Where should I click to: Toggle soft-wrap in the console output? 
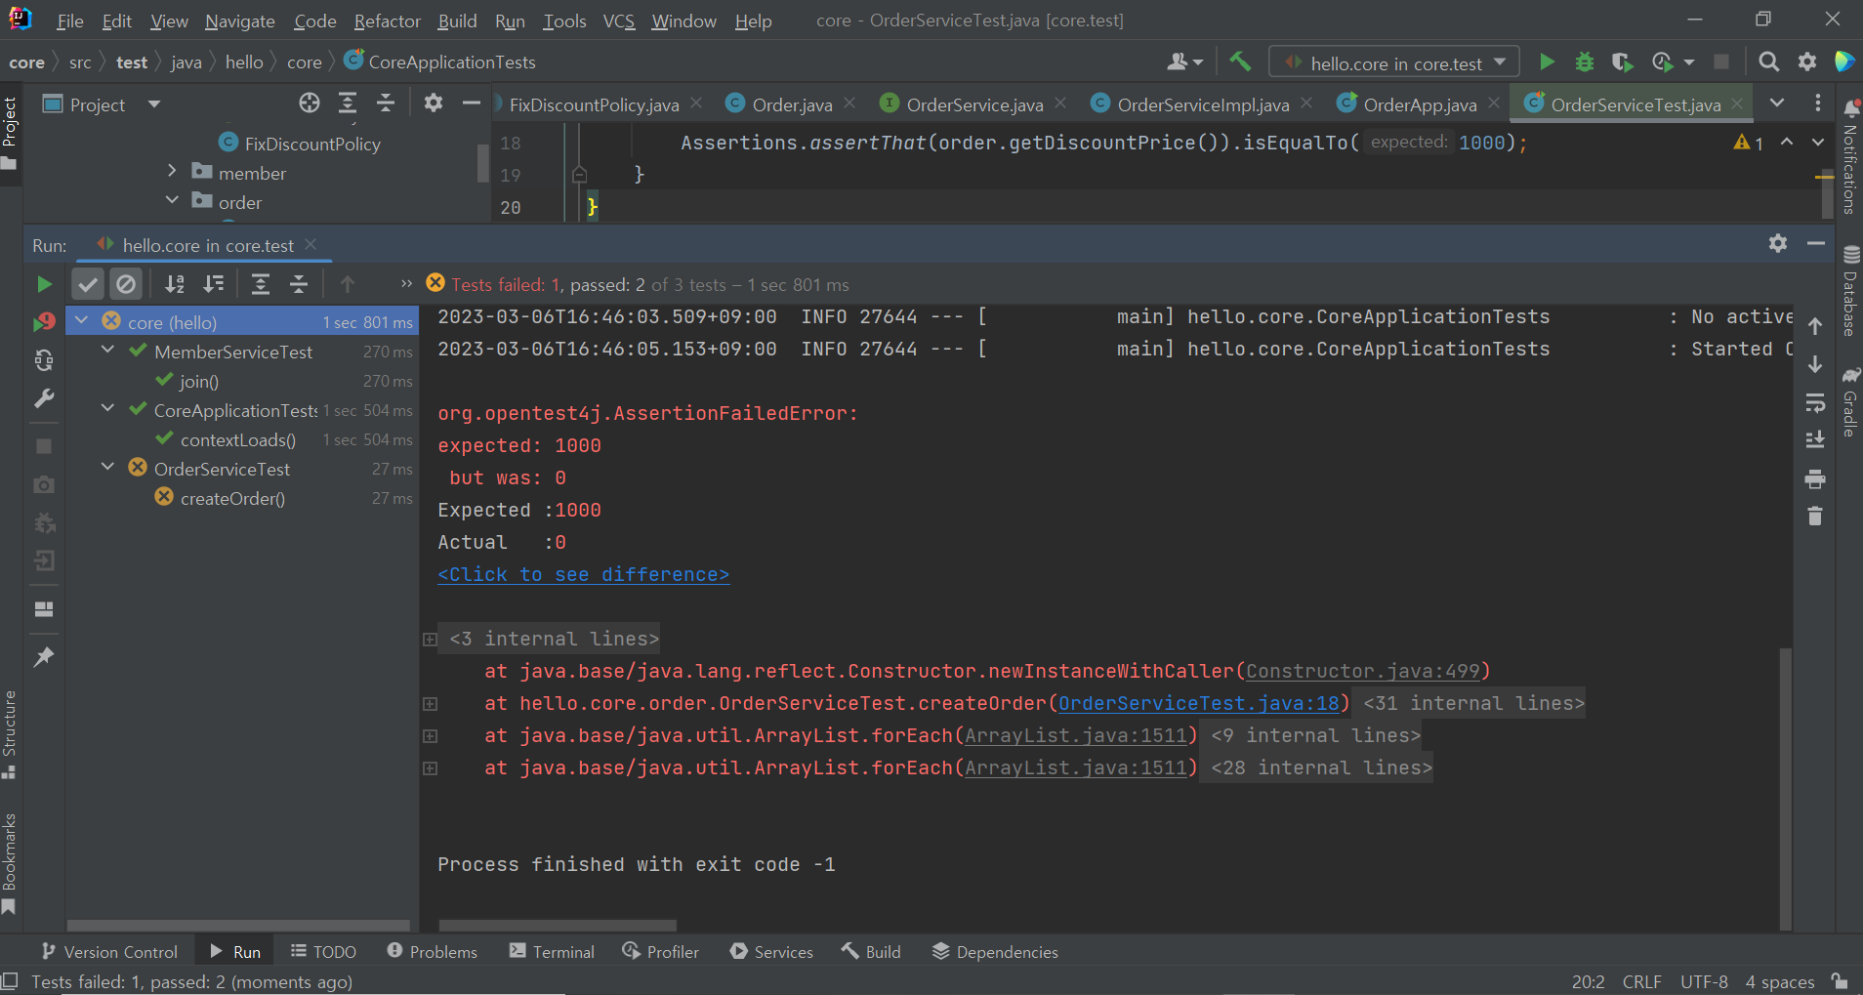(1815, 402)
